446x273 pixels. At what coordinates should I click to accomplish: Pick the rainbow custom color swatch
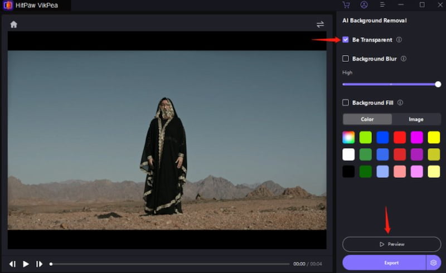(348, 137)
